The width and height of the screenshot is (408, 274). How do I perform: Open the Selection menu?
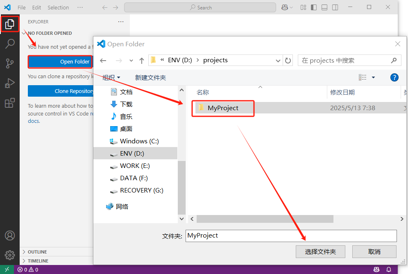click(58, 7)
